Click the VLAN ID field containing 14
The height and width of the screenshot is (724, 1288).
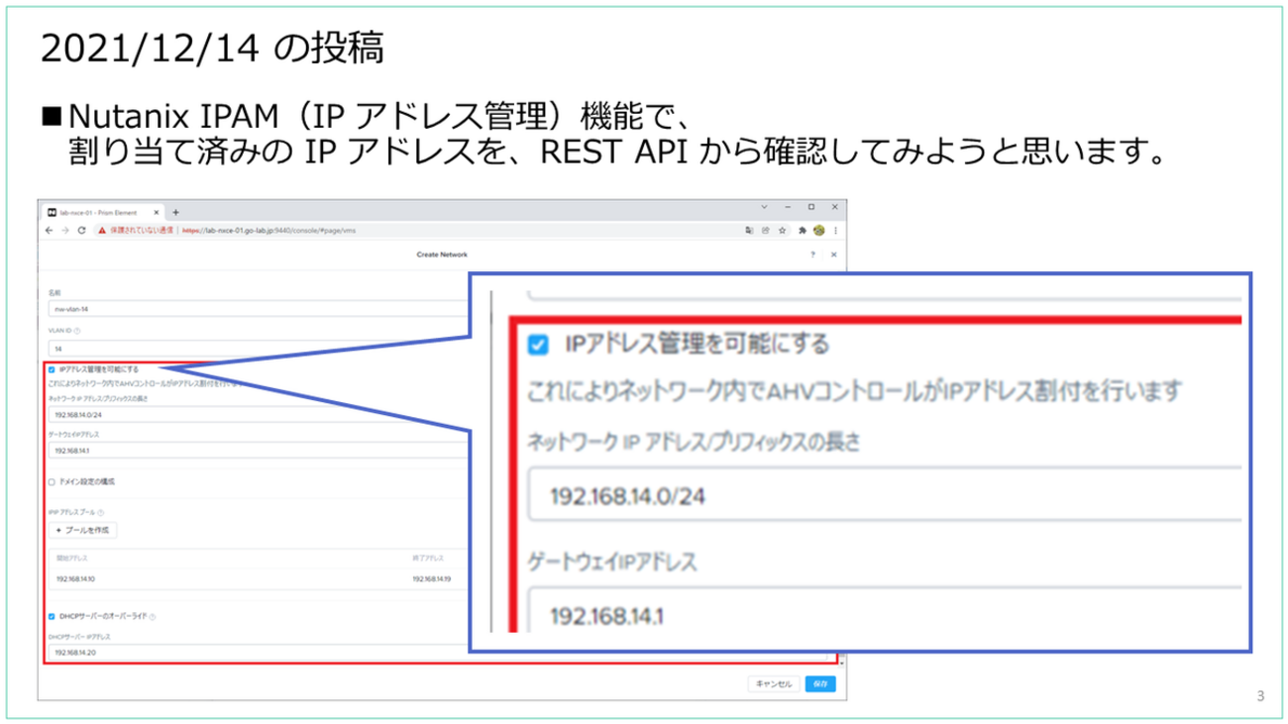click(257, 349)
